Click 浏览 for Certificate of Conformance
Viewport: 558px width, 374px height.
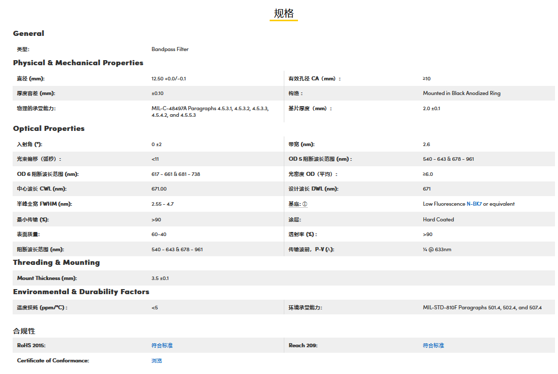pyautogui.click(x=156, y=360)
